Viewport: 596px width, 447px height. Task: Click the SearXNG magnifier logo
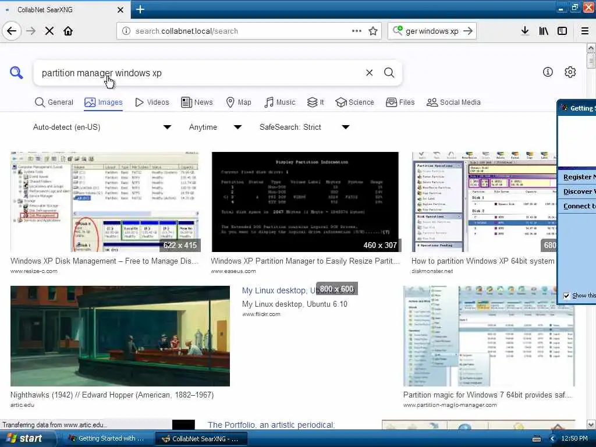click(16, 72)
